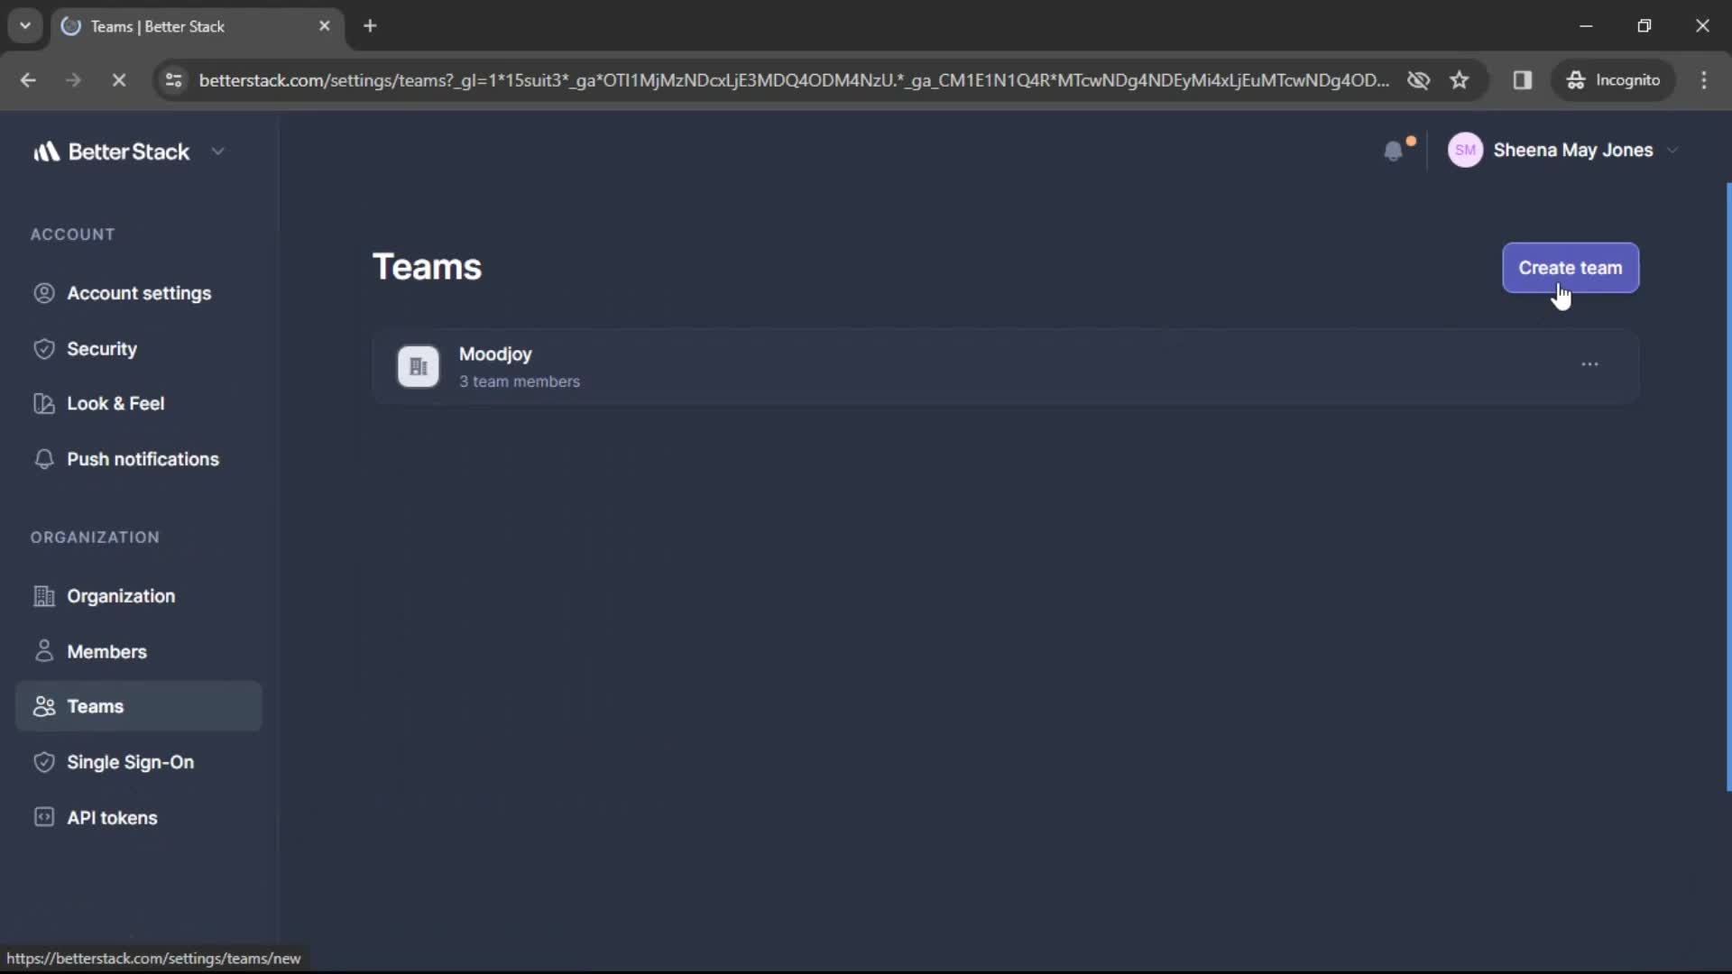The height and width of the screenshot is (974, 1732).
Task: Expand Moodjoy team options menu
Action: [1589, 365]
